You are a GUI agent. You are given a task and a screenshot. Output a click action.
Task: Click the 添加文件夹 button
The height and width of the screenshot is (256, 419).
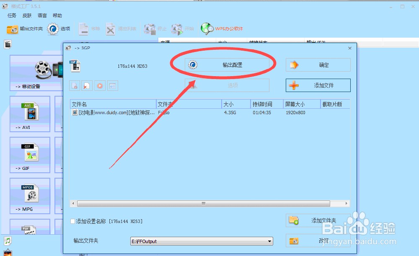(318, 220)
